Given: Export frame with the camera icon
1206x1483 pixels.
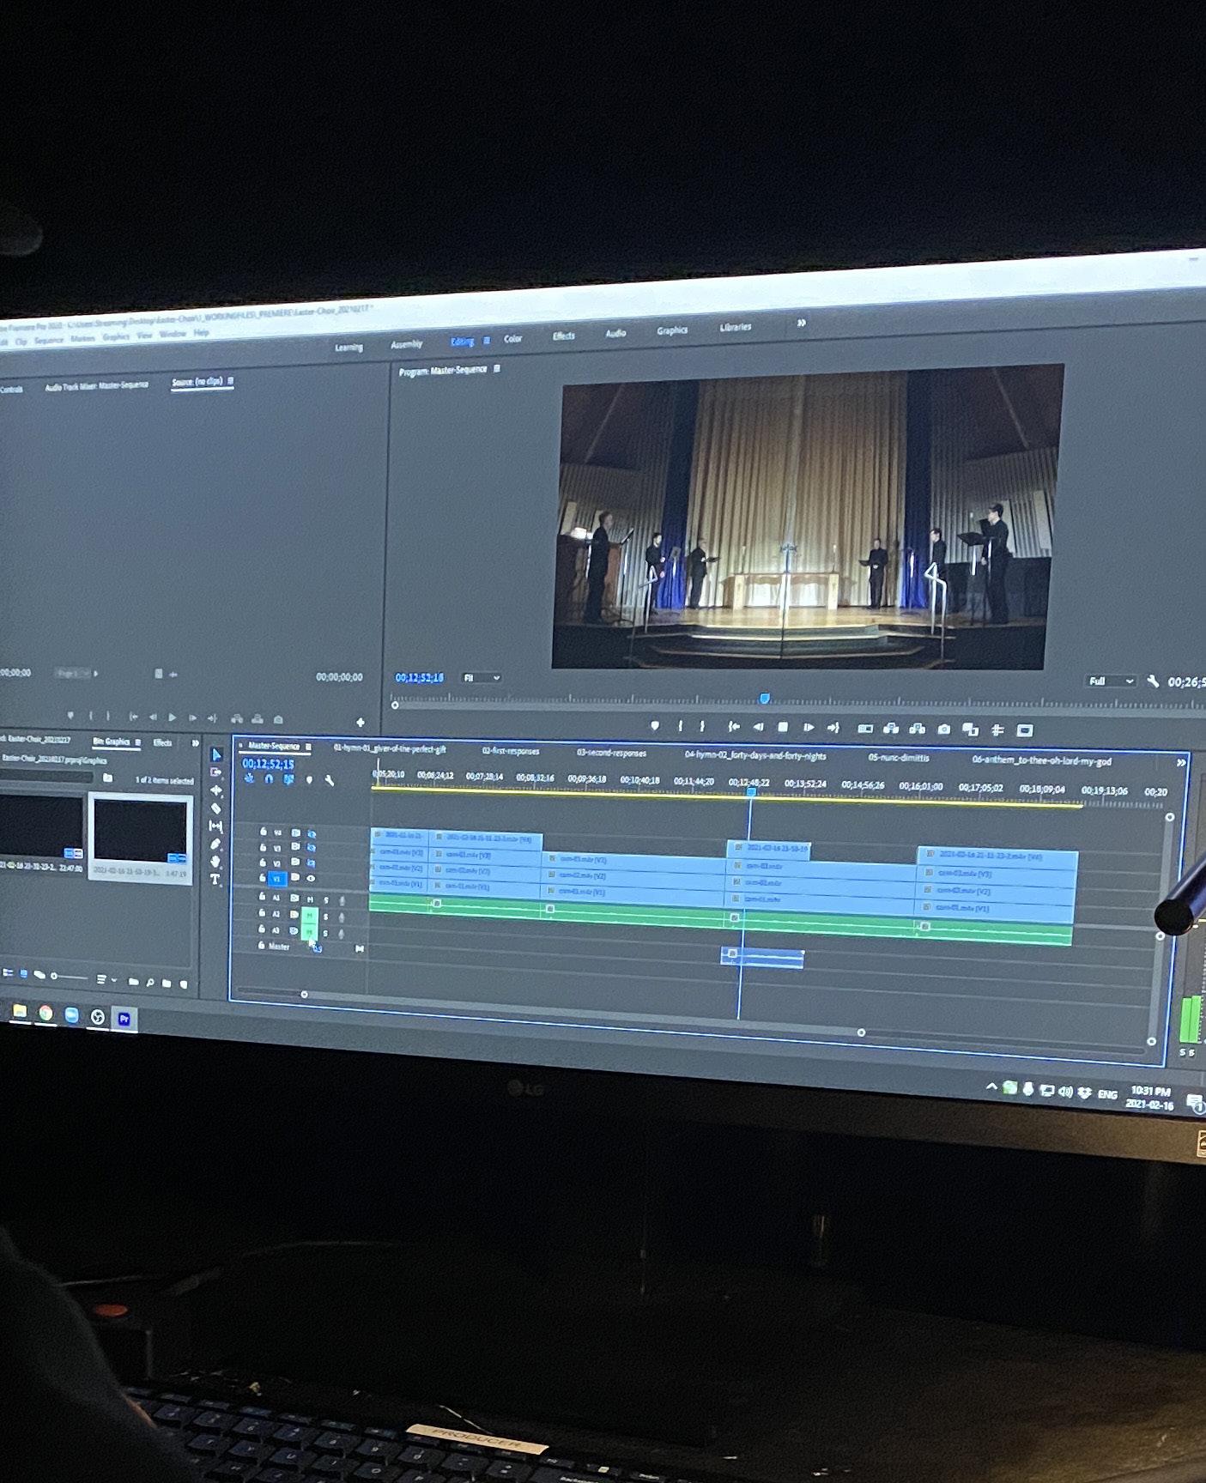Looking at the screenshot, I should 944,729.
